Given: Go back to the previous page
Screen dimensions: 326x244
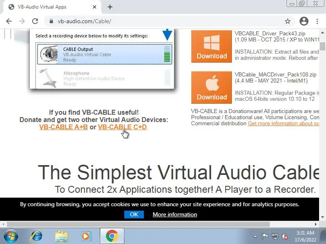Looking at the screenshot, I should pyautogui.click(x=9, y=21).
